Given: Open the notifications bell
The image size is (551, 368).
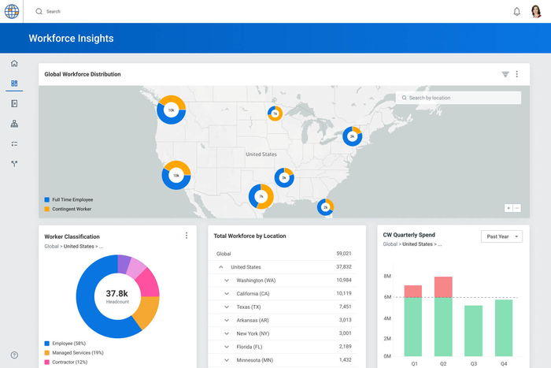Looking at the screenshot, I should (x=517, y=12).
